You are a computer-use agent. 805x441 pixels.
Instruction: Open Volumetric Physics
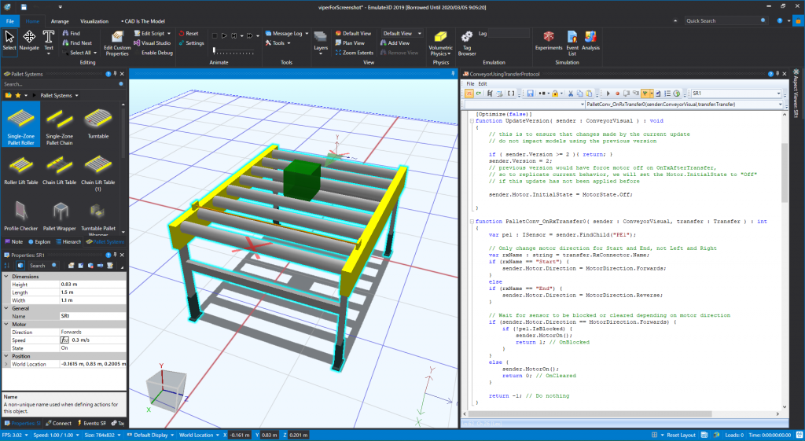tap(440, 43)
